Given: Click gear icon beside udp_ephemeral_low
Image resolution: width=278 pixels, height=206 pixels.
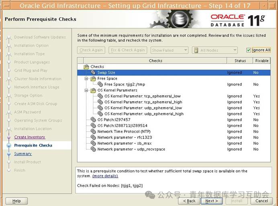Looking at the screenshot, I should (100, 108).
